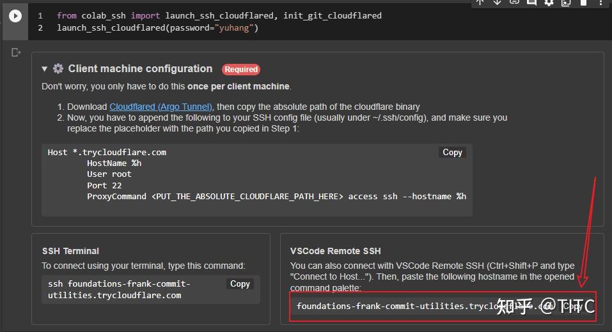Click the "HostName %h" config line
The image size is (612, 332).
tap(114, 163)
